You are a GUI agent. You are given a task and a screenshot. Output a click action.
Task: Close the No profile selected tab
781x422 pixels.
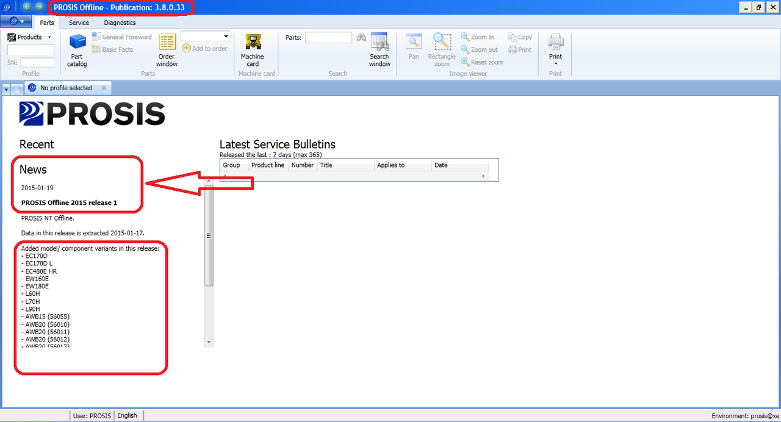[x=104, y=88]
